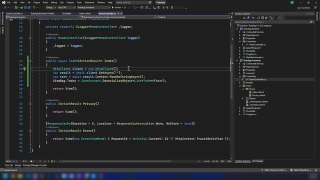Open the Git menu
Screen dimensions: 320x180
[x=29, y=2]
